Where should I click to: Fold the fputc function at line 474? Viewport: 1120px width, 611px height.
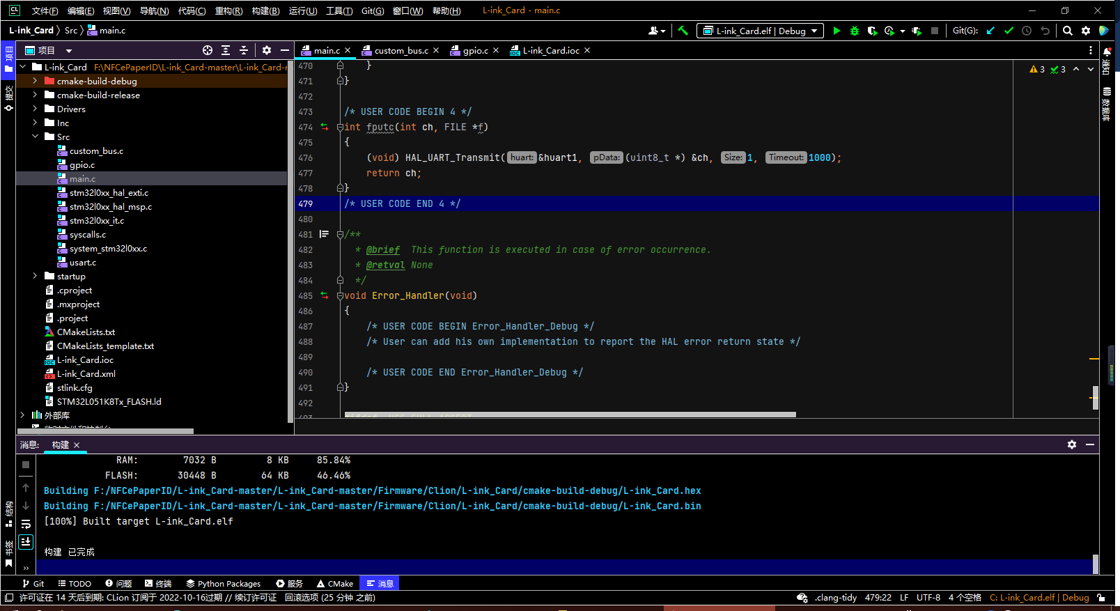340,127
